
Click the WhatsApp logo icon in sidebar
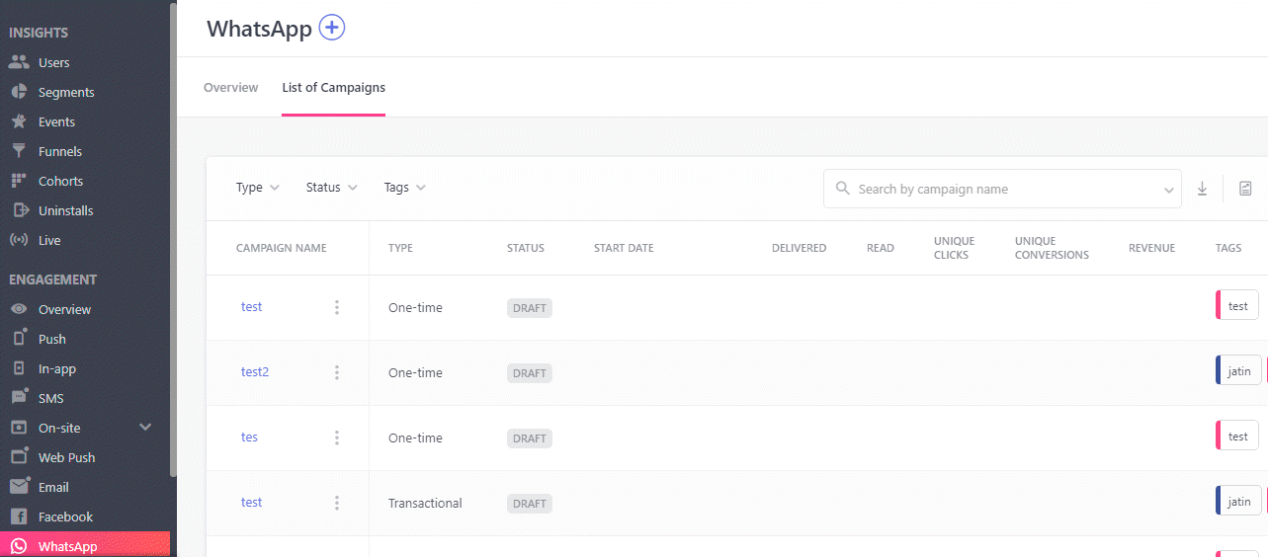19,546
